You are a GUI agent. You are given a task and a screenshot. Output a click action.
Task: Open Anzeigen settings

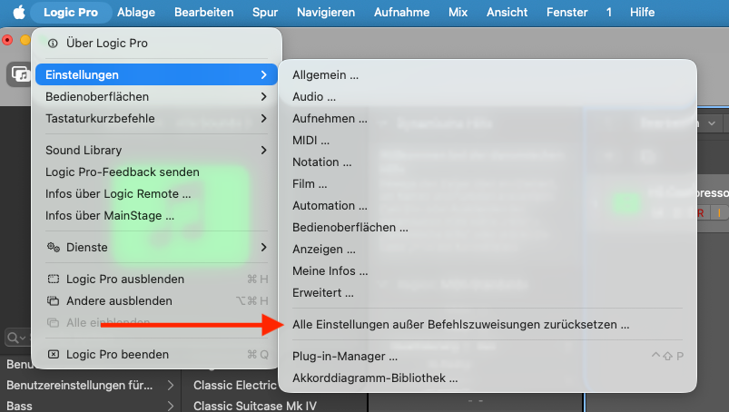488,250
